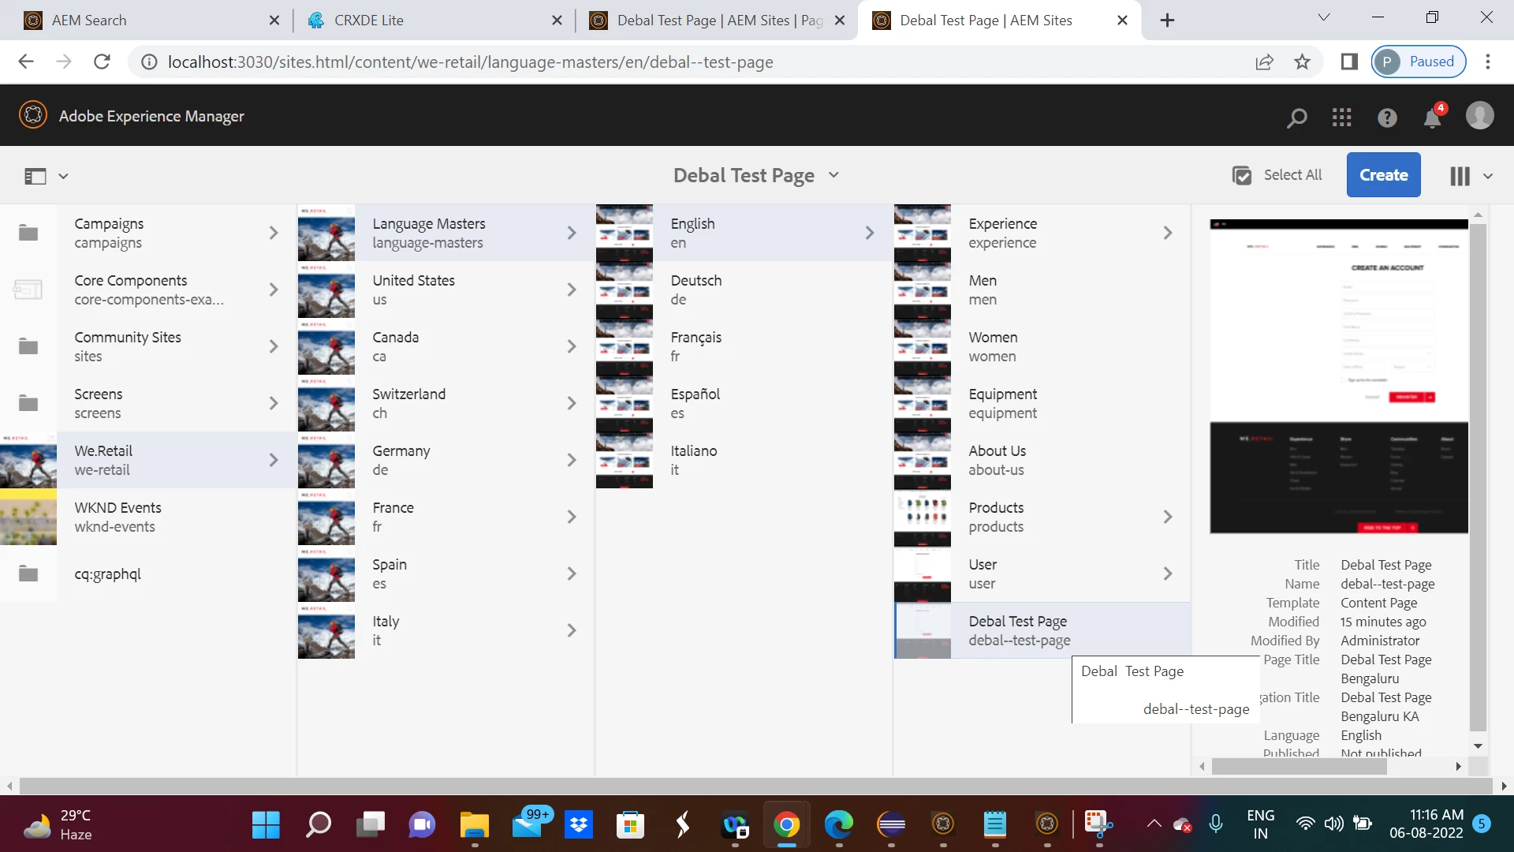Expand the Debal Test Page title dropdown
Image resolution: width=1514 pixels, height=852 pixels.
(x=834, y=175)
